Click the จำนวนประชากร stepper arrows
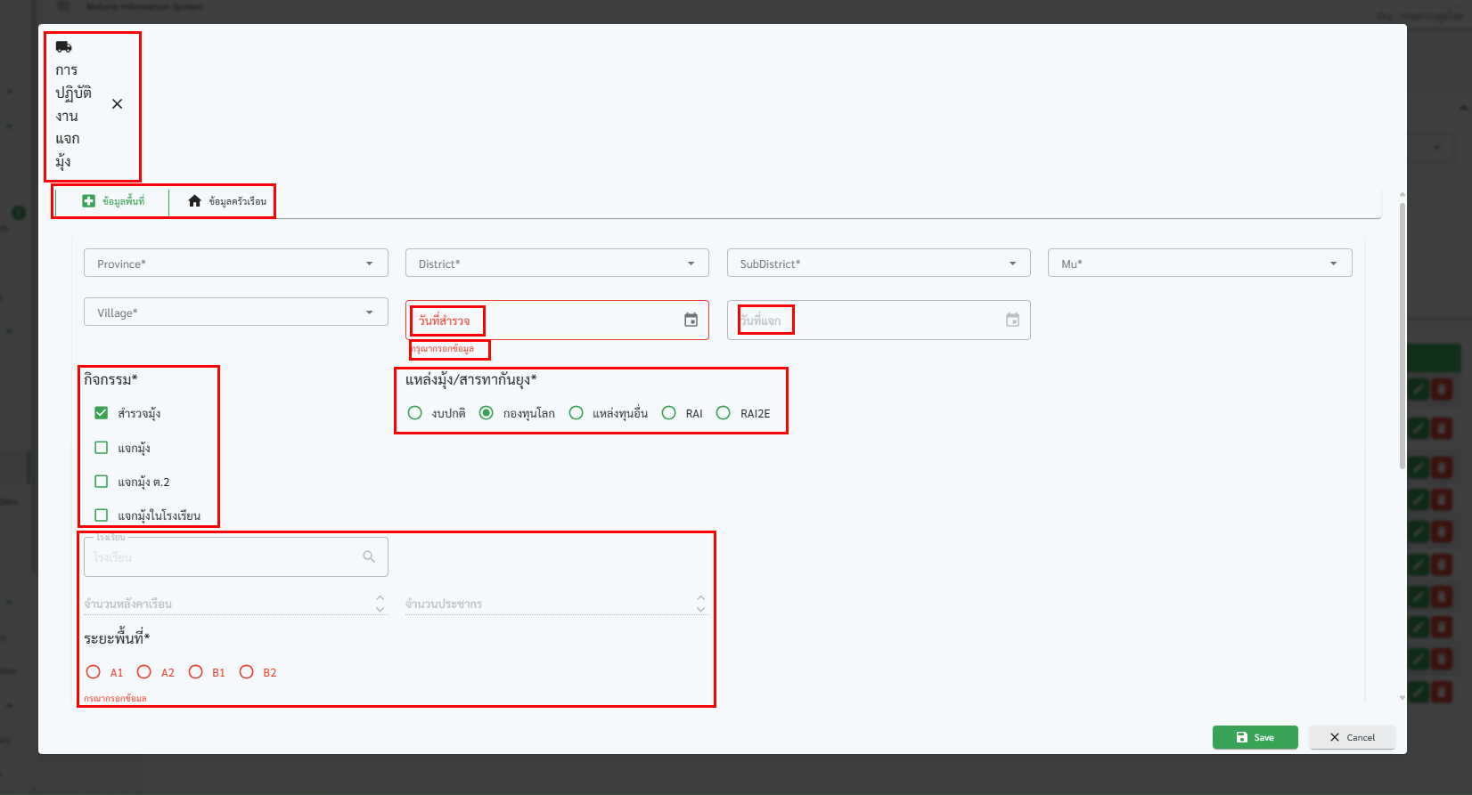The width and height of the screenshot is (1472, 795). click(x=700, y=604)
